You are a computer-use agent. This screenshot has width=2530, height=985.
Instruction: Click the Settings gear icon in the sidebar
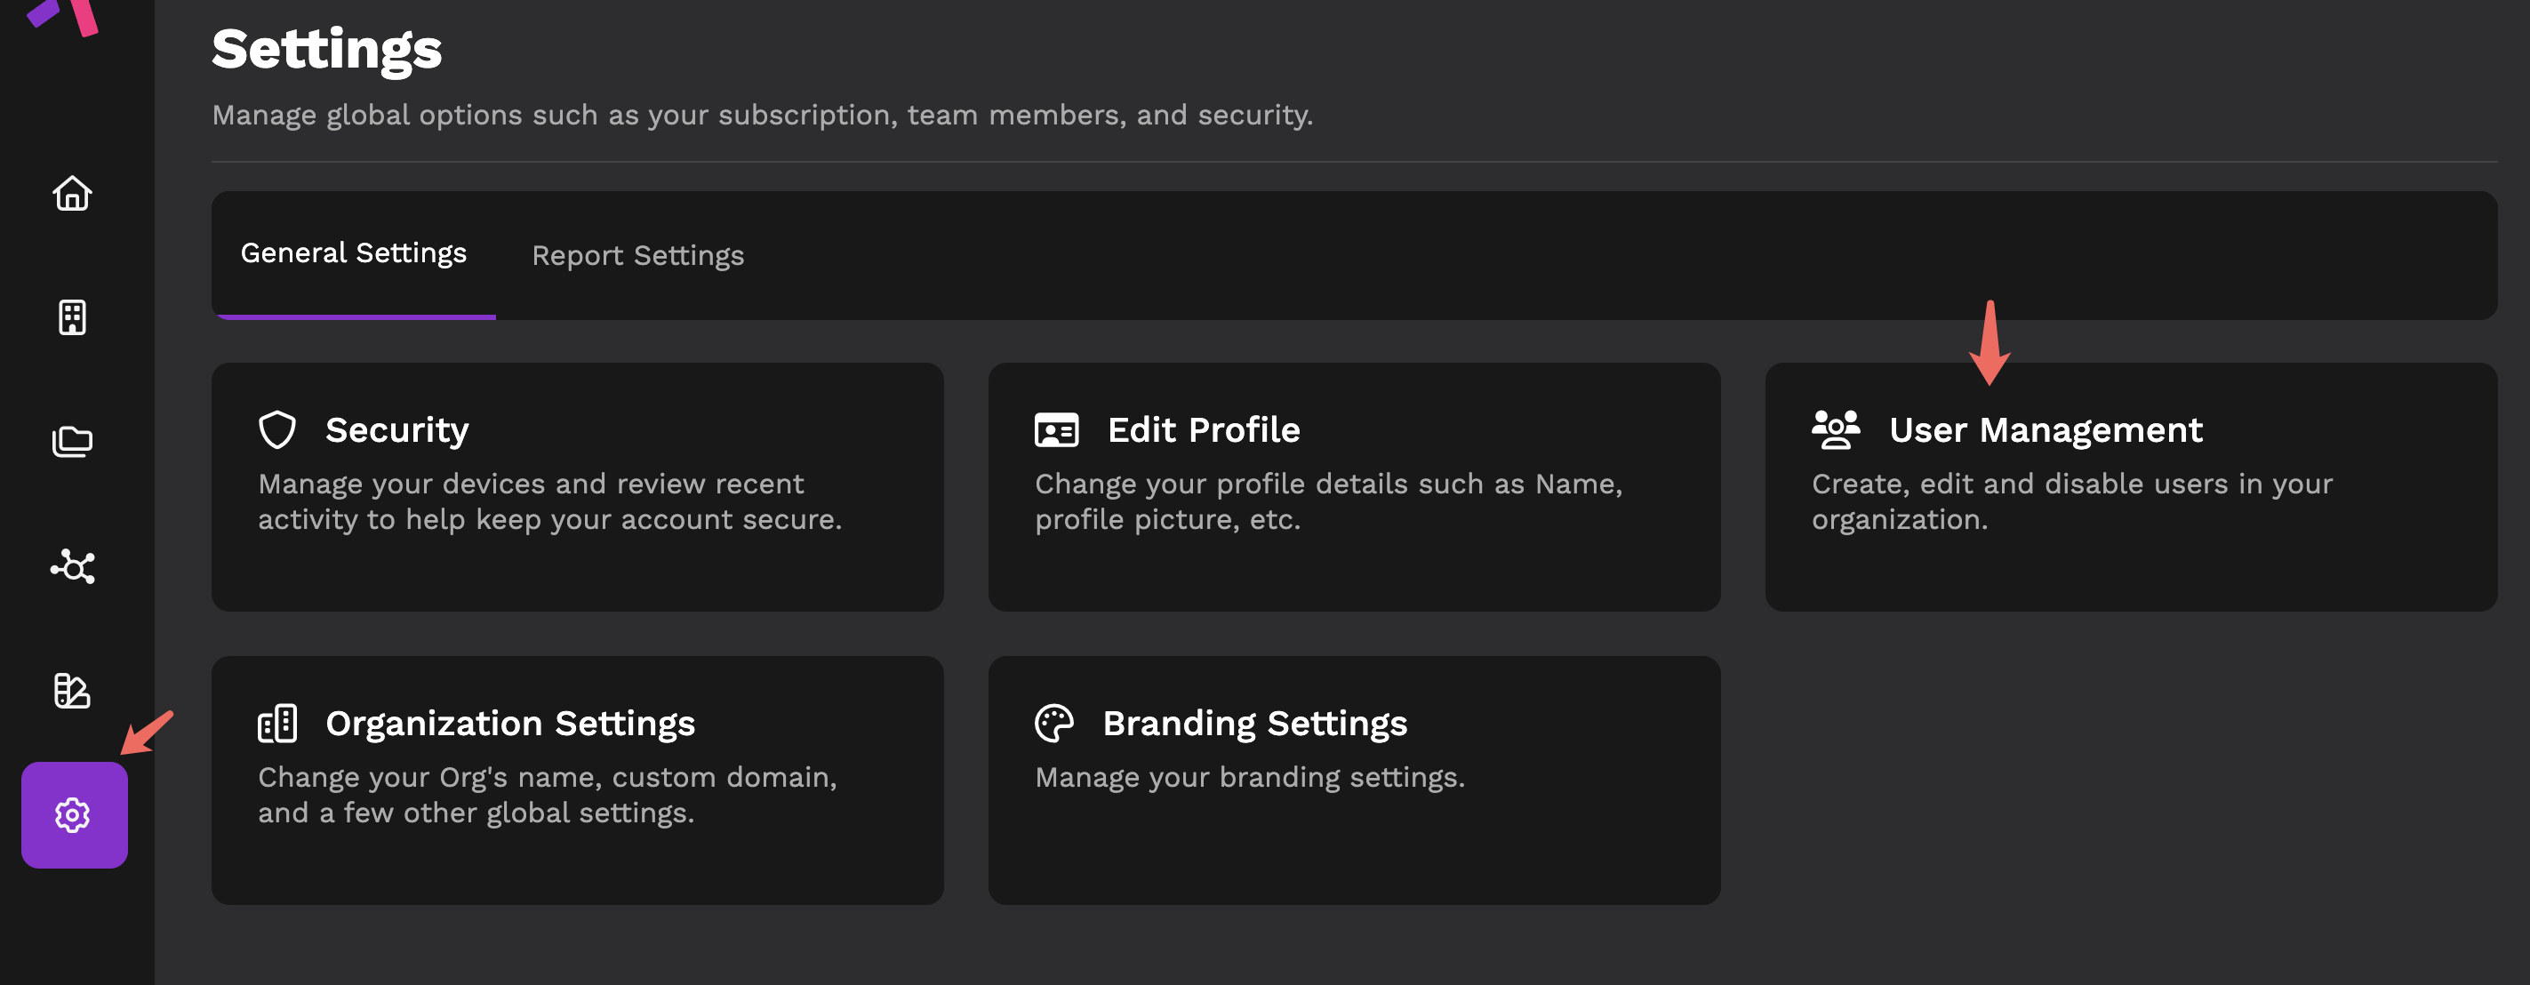(74, 815)
